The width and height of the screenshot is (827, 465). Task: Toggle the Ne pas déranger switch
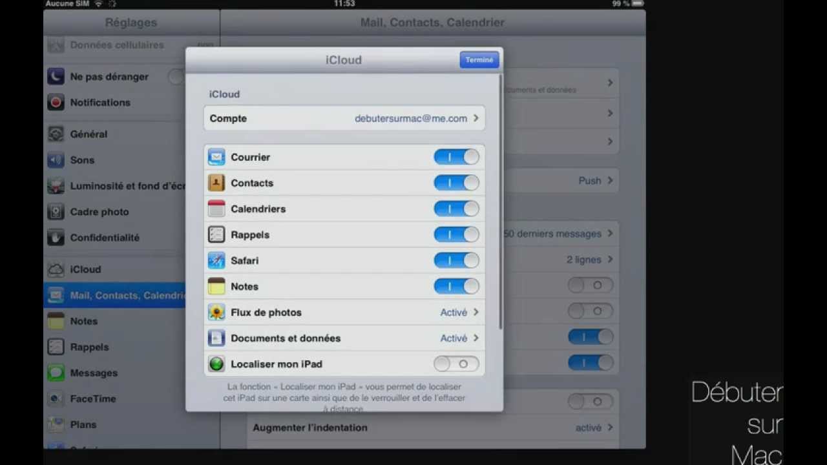(x=176, y=77)
